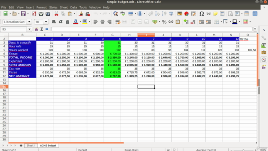268x151 pixels.
Task: Open the File menu
Action: pos(4,8)
